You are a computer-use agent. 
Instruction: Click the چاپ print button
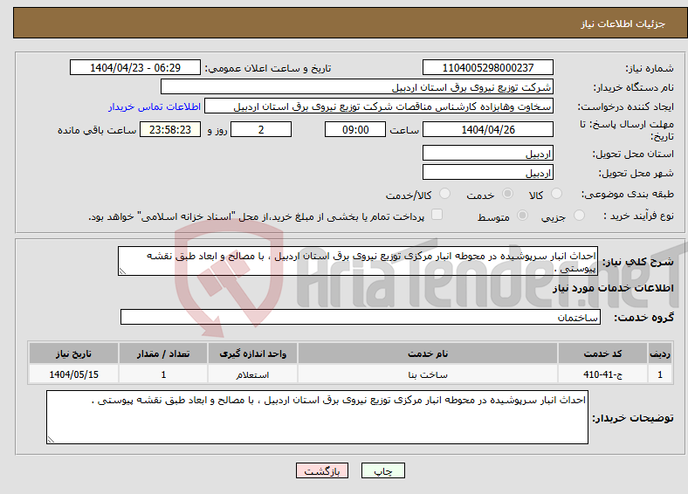pos(383,470)
